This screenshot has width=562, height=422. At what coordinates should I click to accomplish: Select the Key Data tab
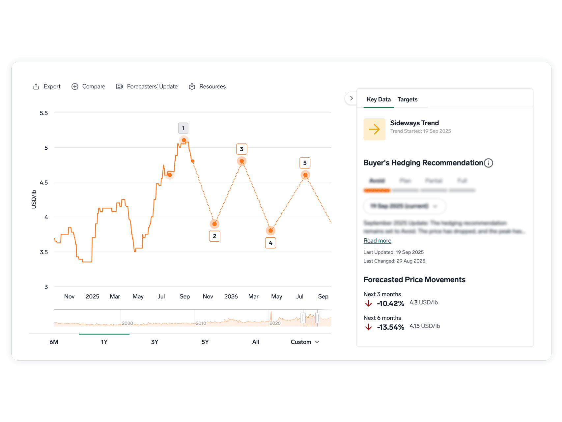click(x=379, y=100)
